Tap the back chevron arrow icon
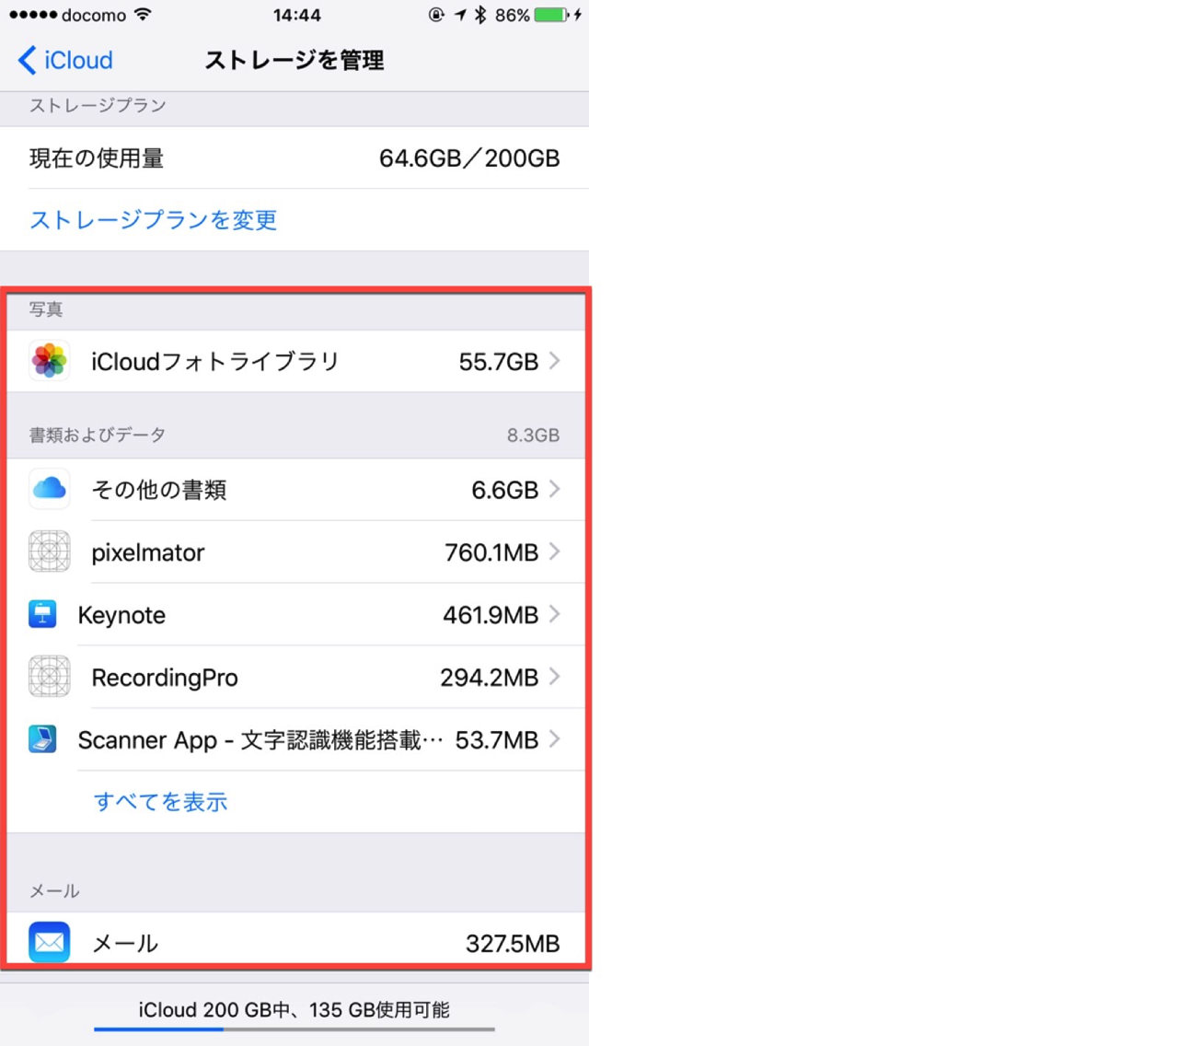The width and height of the screenshot is (1178, 1046). [27, 60]
